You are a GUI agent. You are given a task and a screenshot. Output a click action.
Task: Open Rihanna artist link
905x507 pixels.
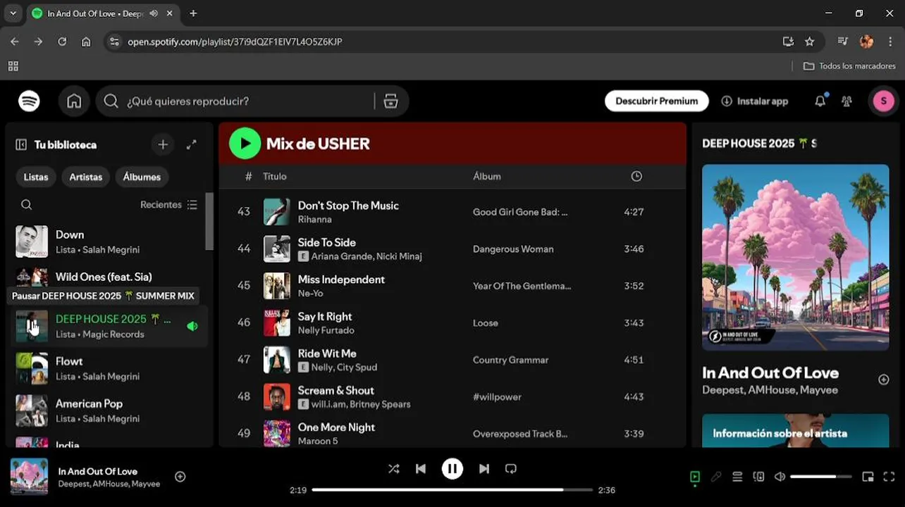click(x=314, y=219)
